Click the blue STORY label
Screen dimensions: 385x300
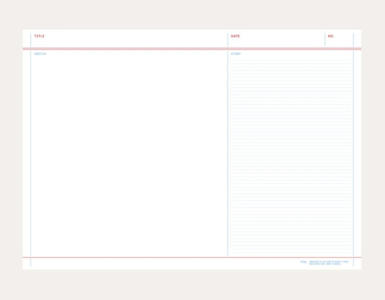(236, 54)
